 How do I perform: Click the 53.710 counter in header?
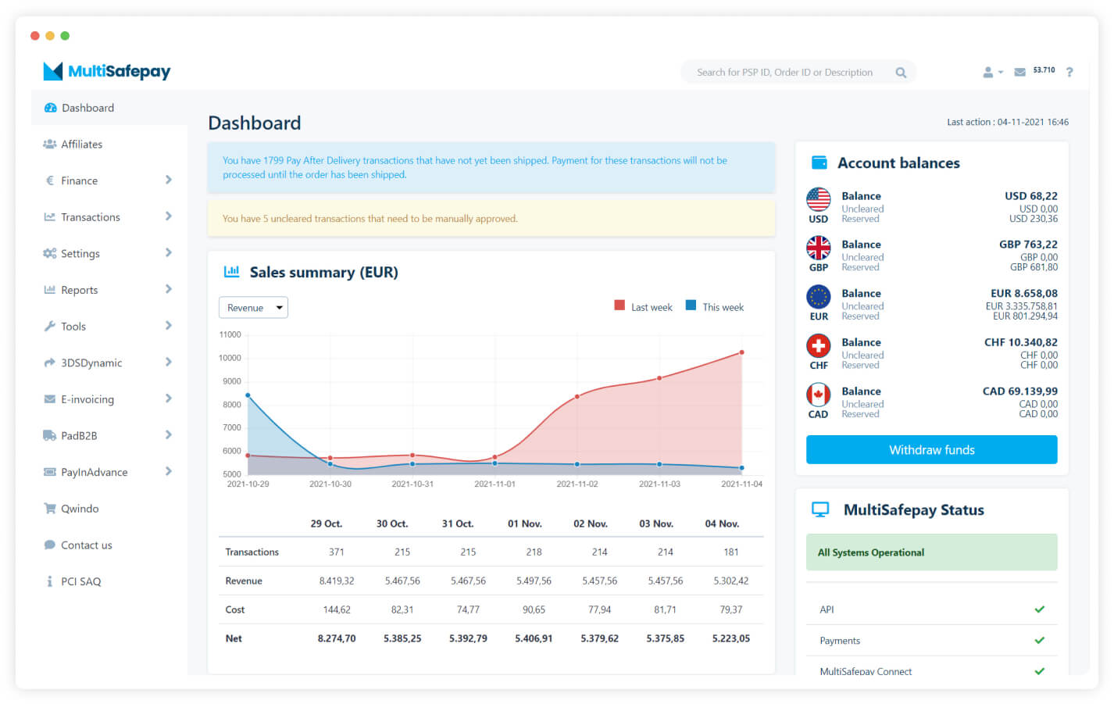pyautogui.click(x=1044, y=70)
